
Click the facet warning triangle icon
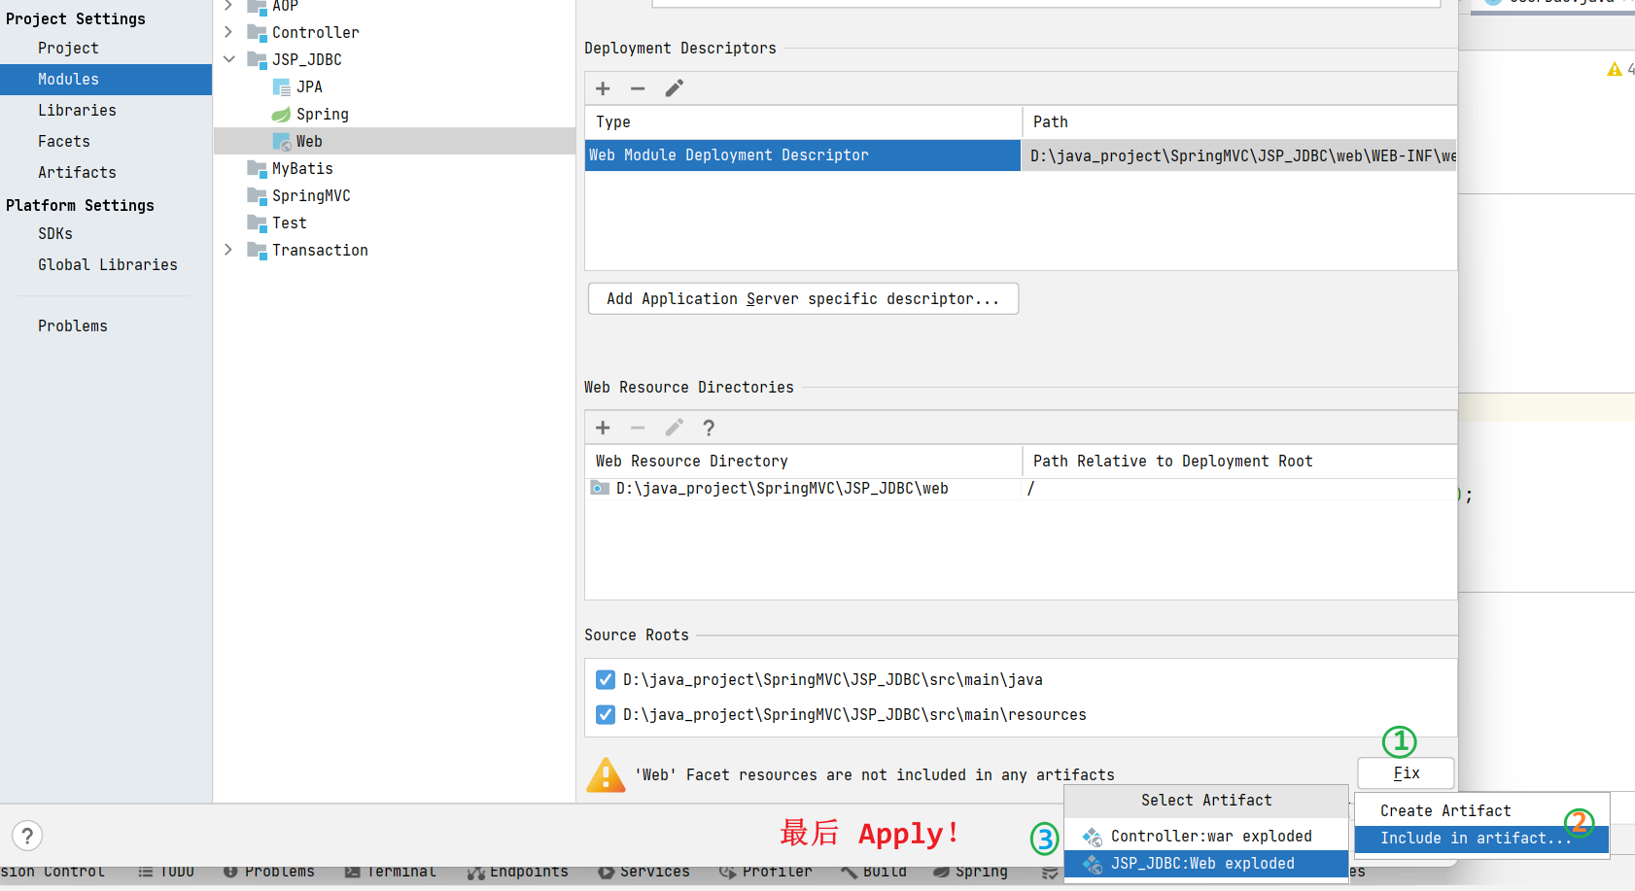(606, 775)
